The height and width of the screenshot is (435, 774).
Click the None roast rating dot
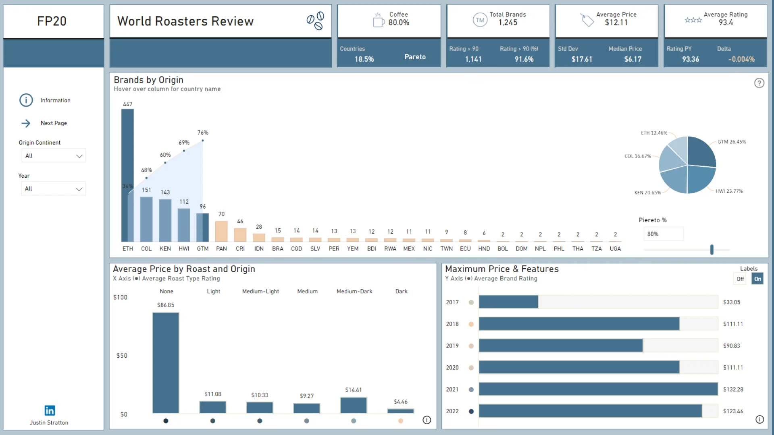pyautogui.click(x=166, y=421)
